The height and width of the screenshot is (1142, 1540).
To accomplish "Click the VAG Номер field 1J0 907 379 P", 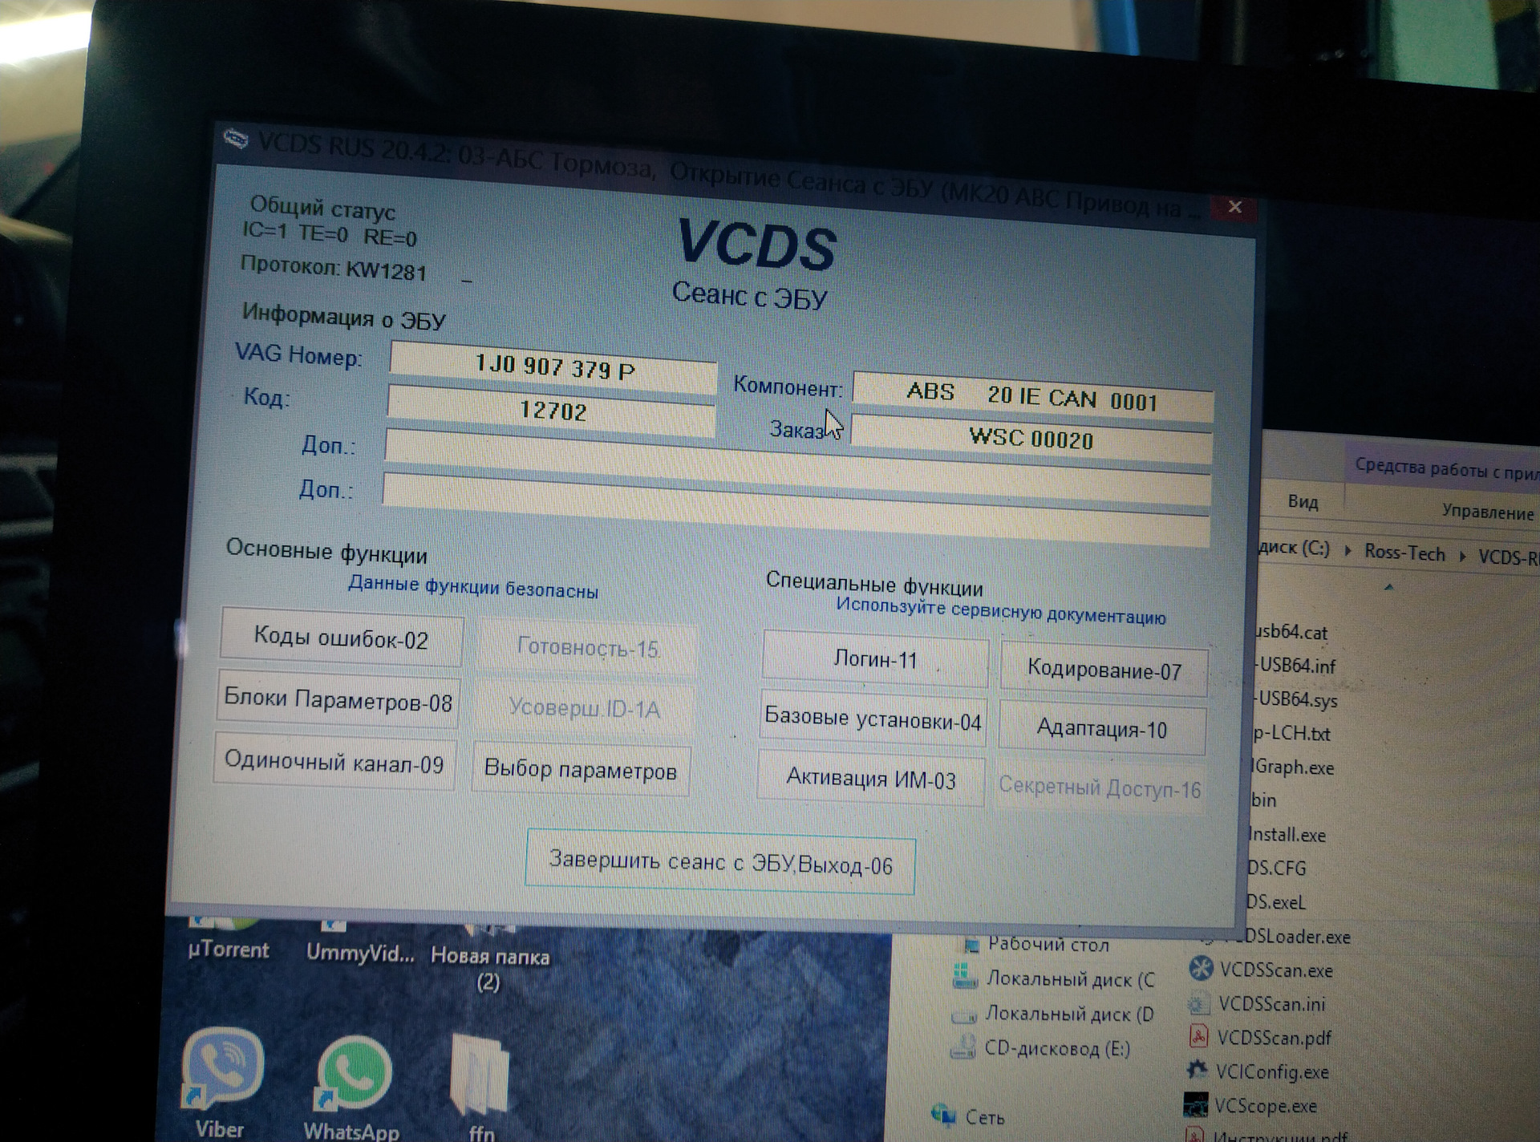I will coord(553,367).
